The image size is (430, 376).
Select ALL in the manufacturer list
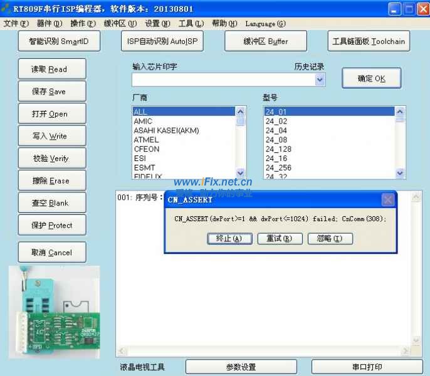tap(184, 112)
